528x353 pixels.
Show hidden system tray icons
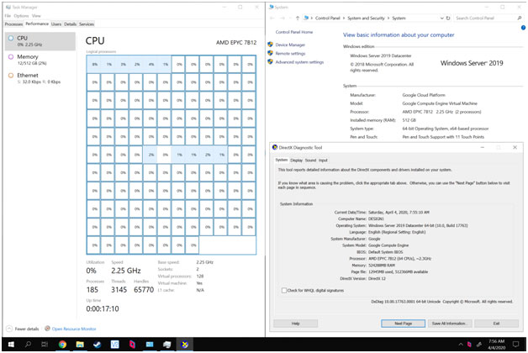(x=460, y=345)
